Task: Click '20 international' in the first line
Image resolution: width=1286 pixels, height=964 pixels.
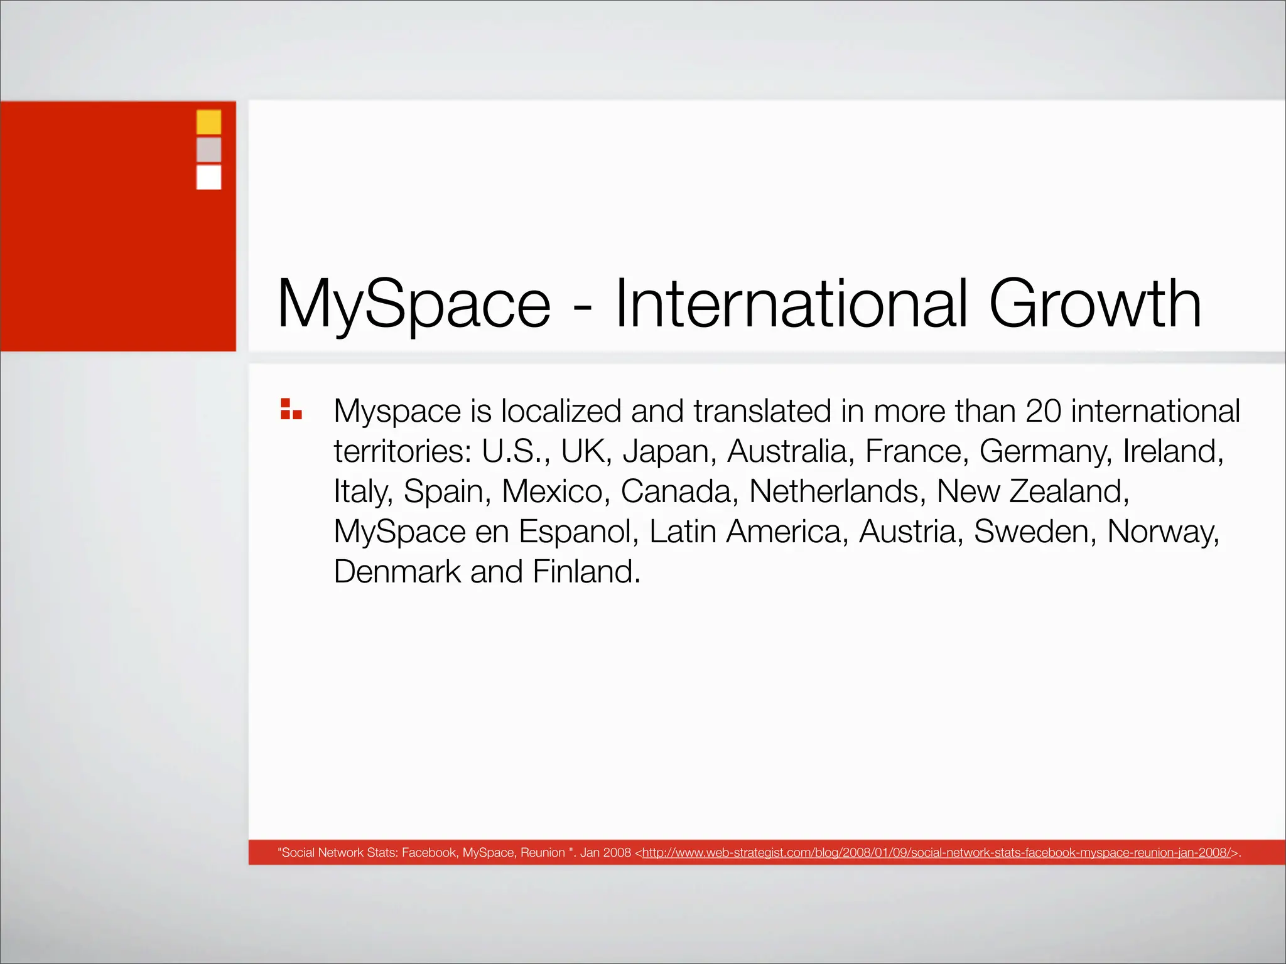Action: [x=1132, y=412]
